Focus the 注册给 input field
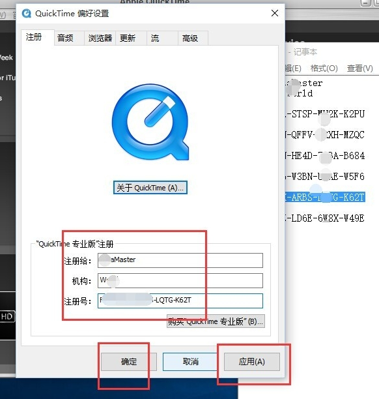Screen dimensions: 379x399 (x=180, y=260)
